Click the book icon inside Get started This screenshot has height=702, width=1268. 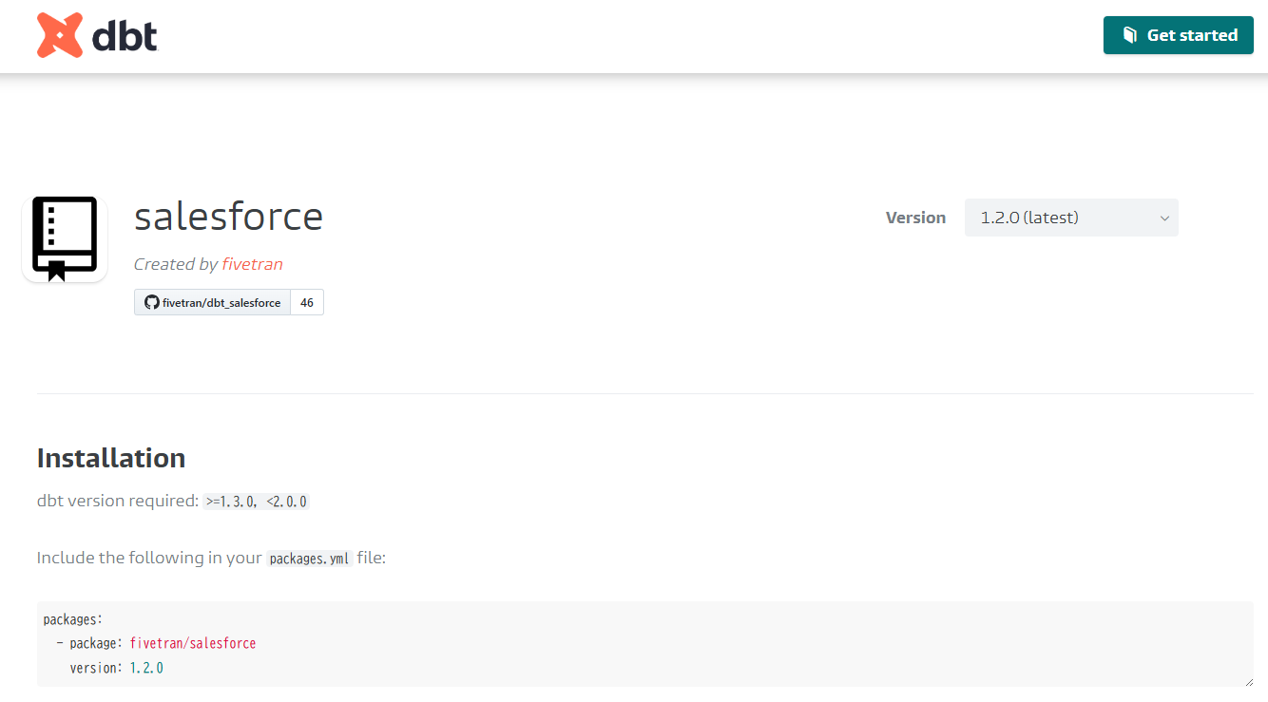[1130, 35]
